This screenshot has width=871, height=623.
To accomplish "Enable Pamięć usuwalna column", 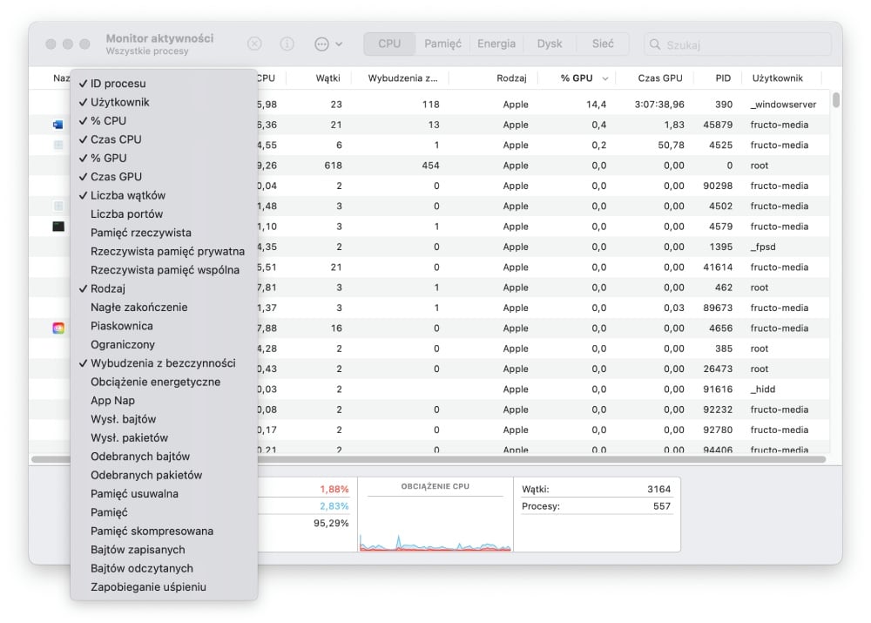I will pos(164,493).
